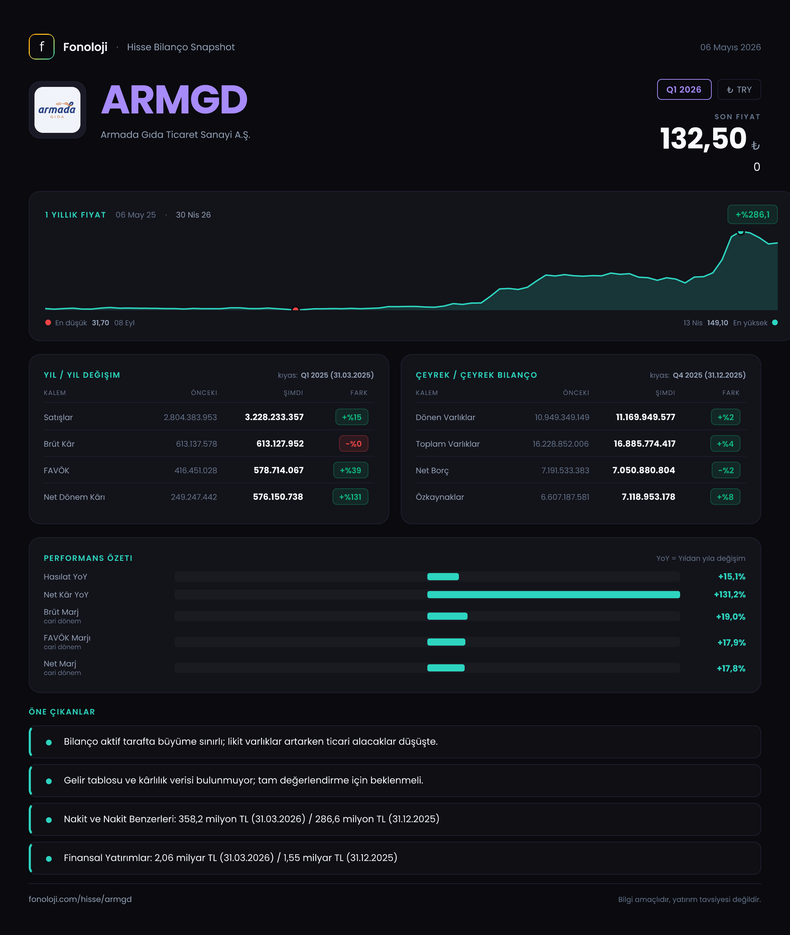Click the Hasılat YoY +15,1% value
The image size is (790, 935).
click(732, 577)
